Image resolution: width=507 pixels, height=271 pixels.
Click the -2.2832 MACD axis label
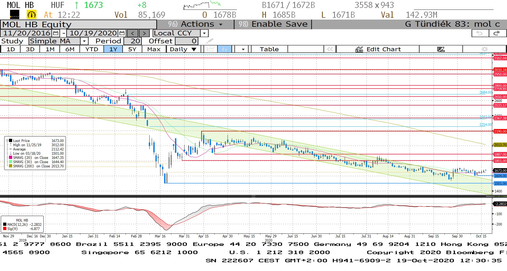(x=500, y=204)
